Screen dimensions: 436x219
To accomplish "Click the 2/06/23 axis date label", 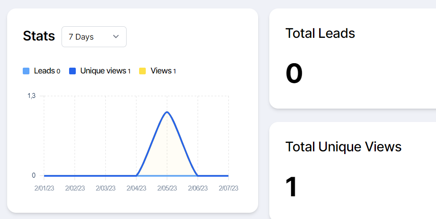I will point(197,188).
